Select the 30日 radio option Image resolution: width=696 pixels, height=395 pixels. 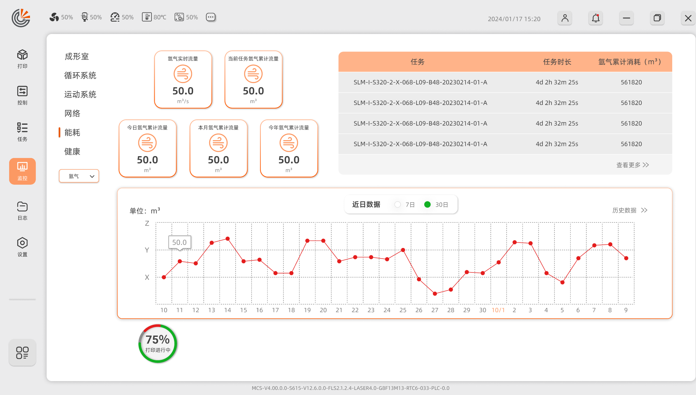click(427, 204)
